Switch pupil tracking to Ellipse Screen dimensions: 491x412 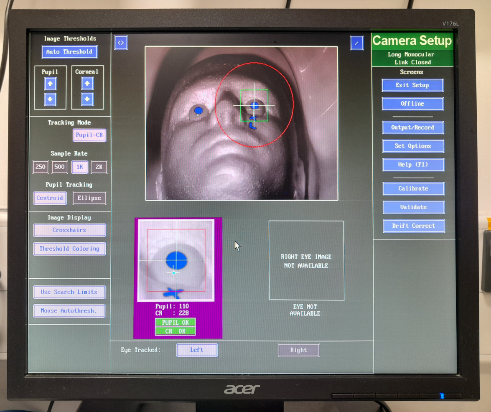[89, 198]
